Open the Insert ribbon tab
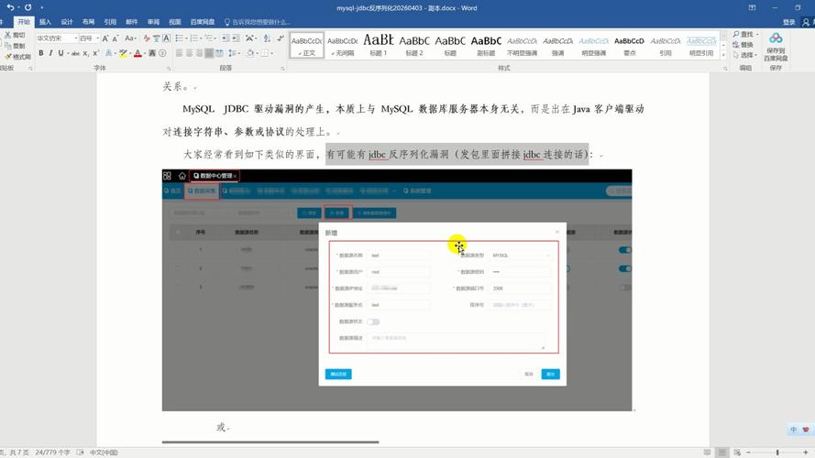Screen dimensions: 815x458 click(x=45, y=22)
